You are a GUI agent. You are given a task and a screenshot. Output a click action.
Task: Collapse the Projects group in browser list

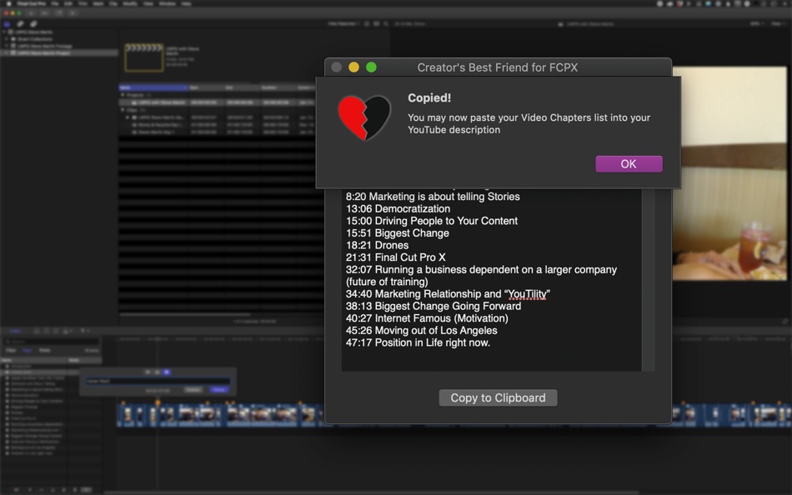pyautogui.click(x=123, y=95)
